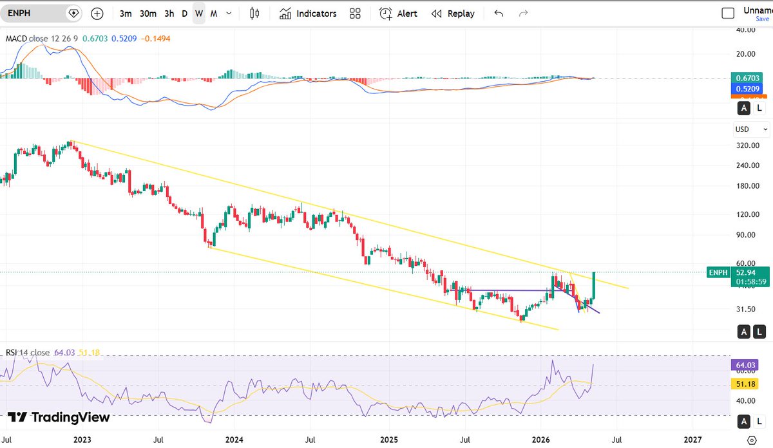Viewport: 773px width, 448px height.
Task: Click the 2026 time axis label
Action: [540, 440]
